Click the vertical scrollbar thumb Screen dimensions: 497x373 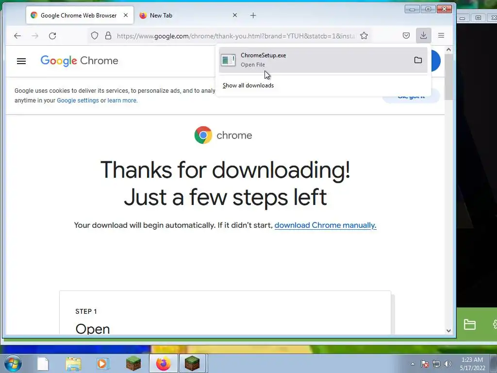pyautogui.click(x=448, y=77)
